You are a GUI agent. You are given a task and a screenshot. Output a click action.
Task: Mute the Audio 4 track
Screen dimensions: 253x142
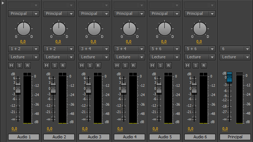pos(117,66)
